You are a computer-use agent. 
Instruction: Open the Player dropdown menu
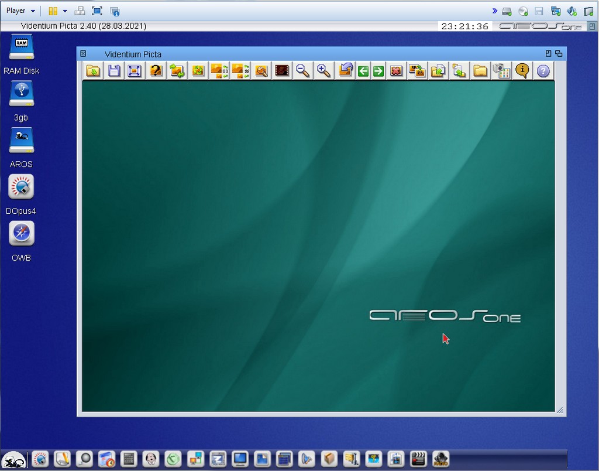coord(20,11)
